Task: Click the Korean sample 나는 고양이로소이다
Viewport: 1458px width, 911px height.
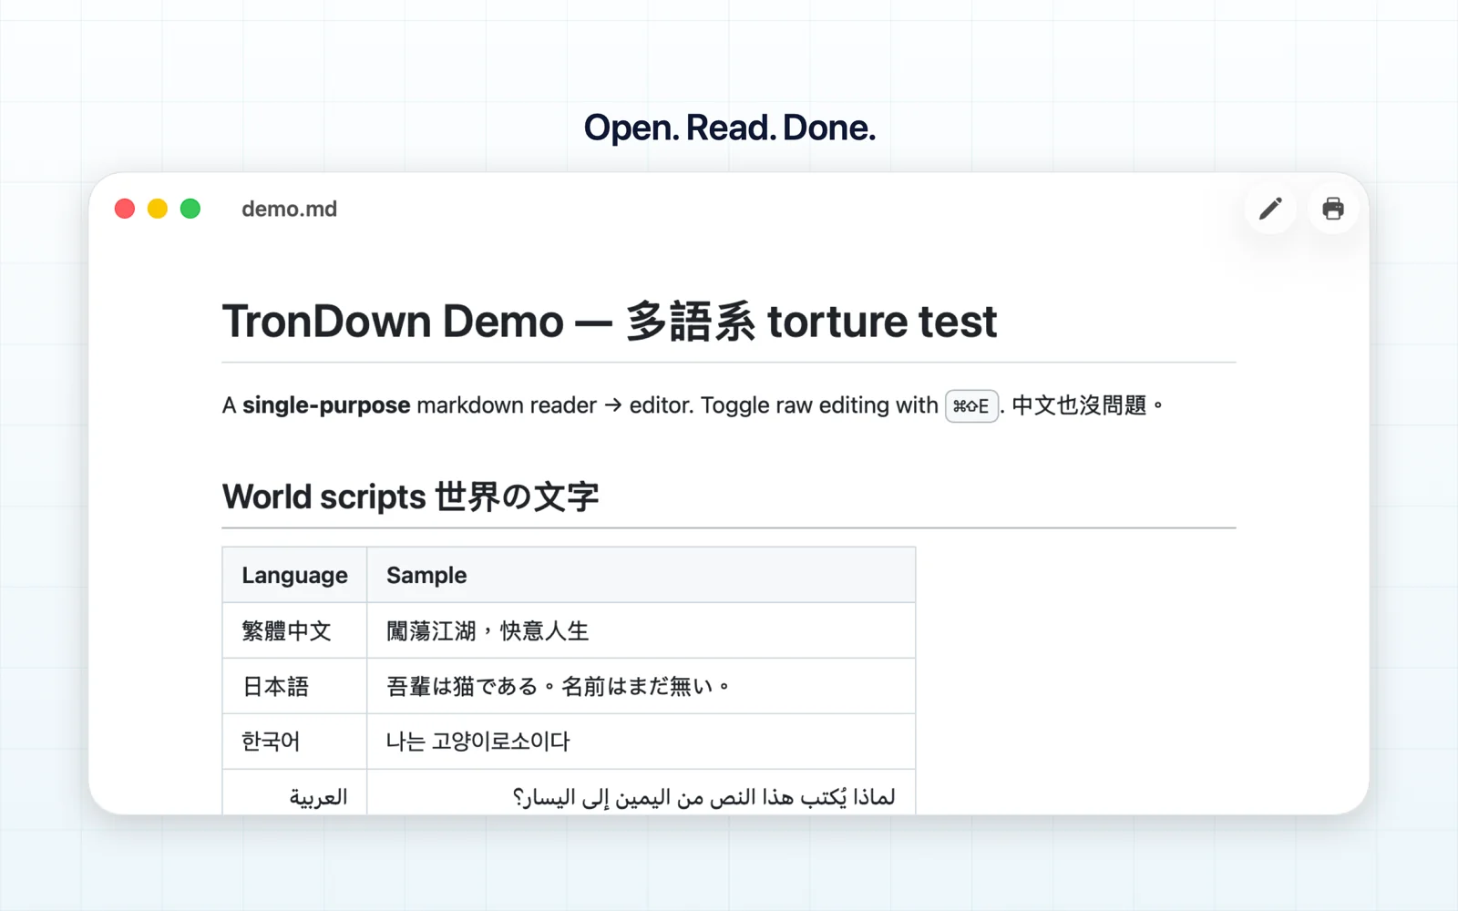Action: pyautogui.click(x=477, y=742)
